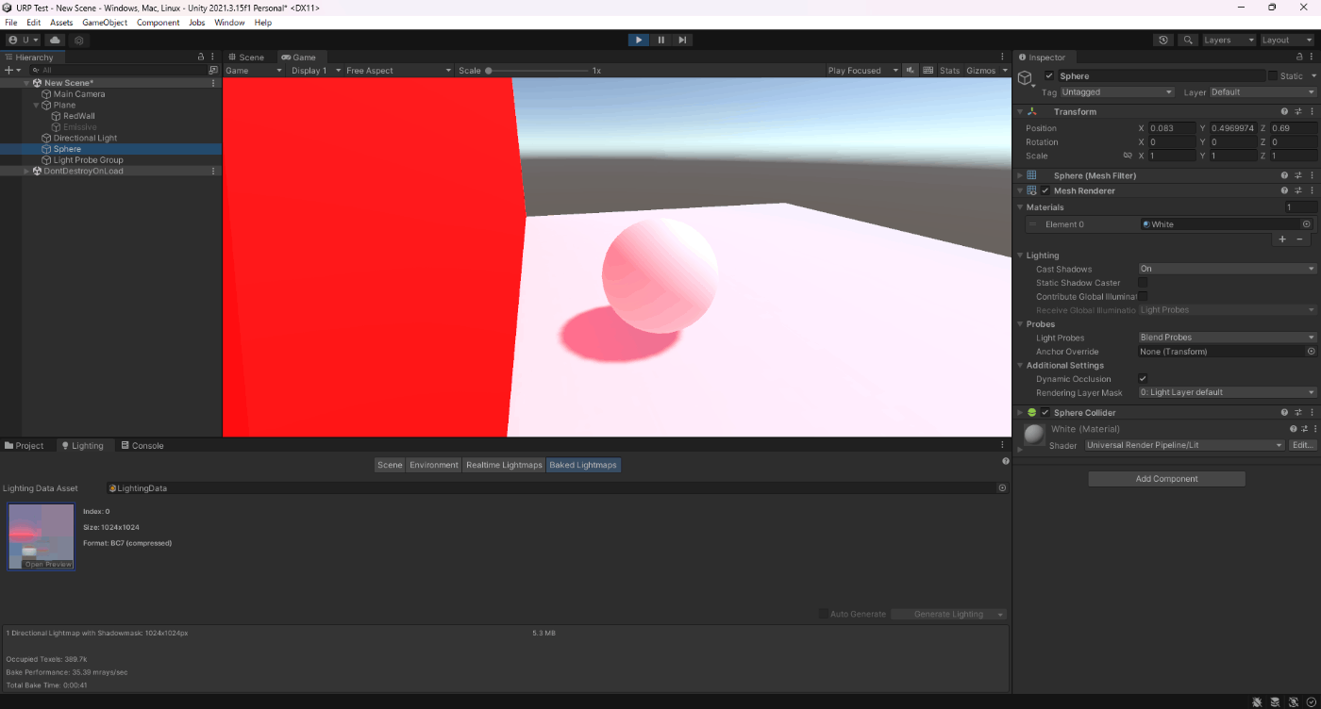Open the Layout dropdown

pos(1287,41)
